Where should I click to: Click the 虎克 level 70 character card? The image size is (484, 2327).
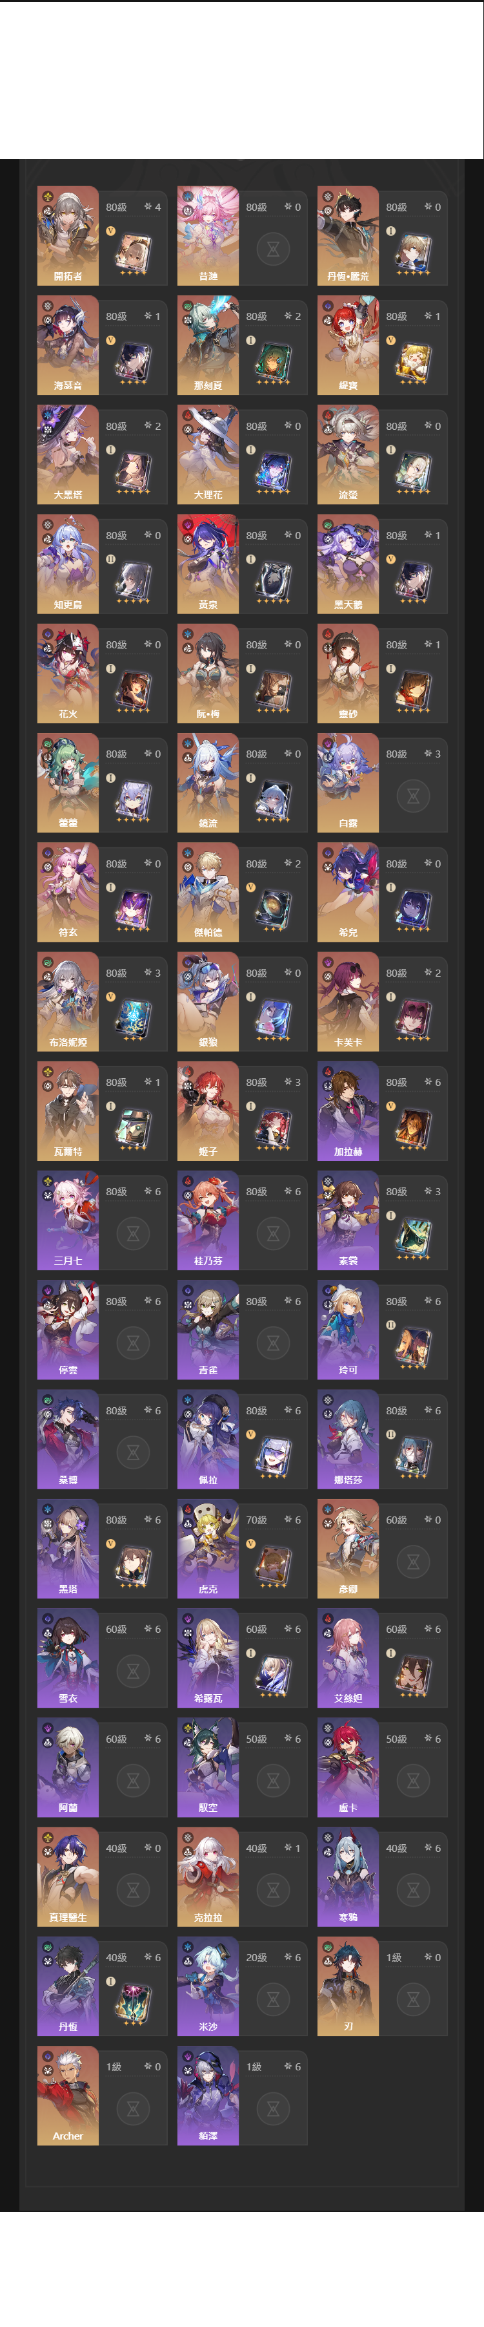243,1547
